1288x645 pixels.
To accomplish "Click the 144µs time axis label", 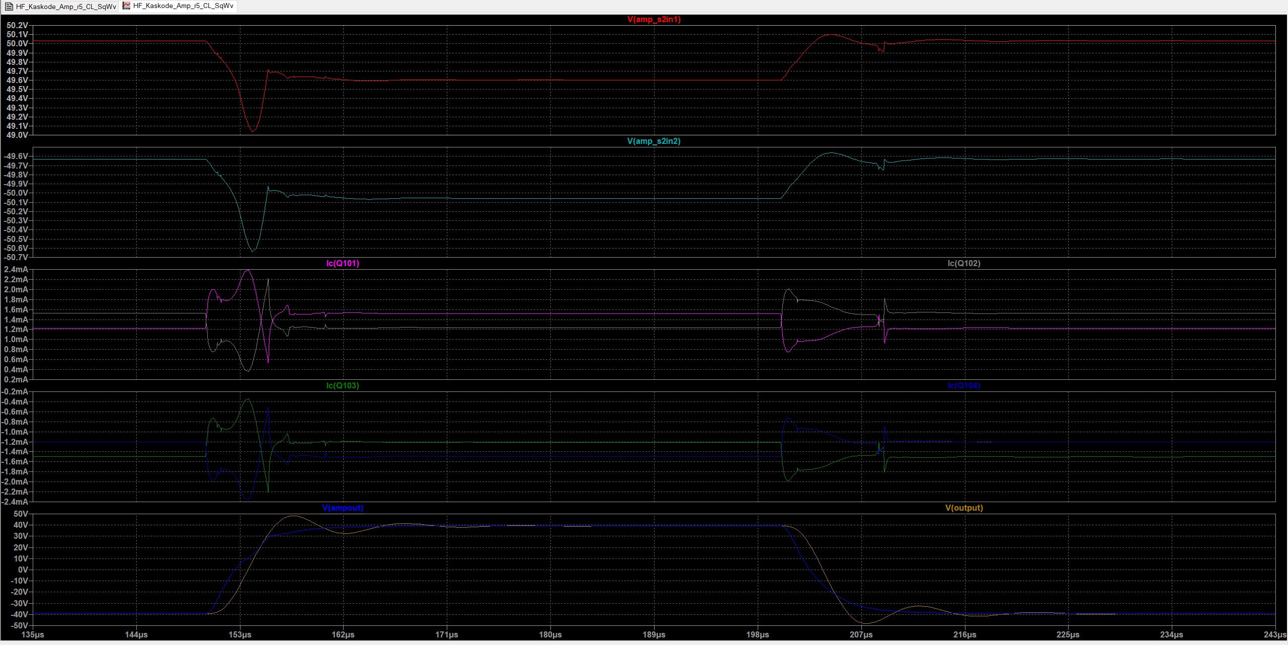I will point(136,634).
